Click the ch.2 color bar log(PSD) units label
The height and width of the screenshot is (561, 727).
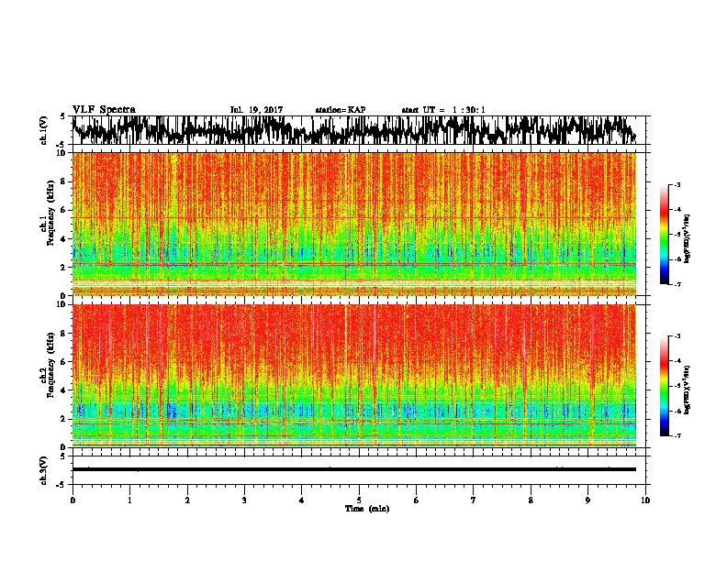688,390
